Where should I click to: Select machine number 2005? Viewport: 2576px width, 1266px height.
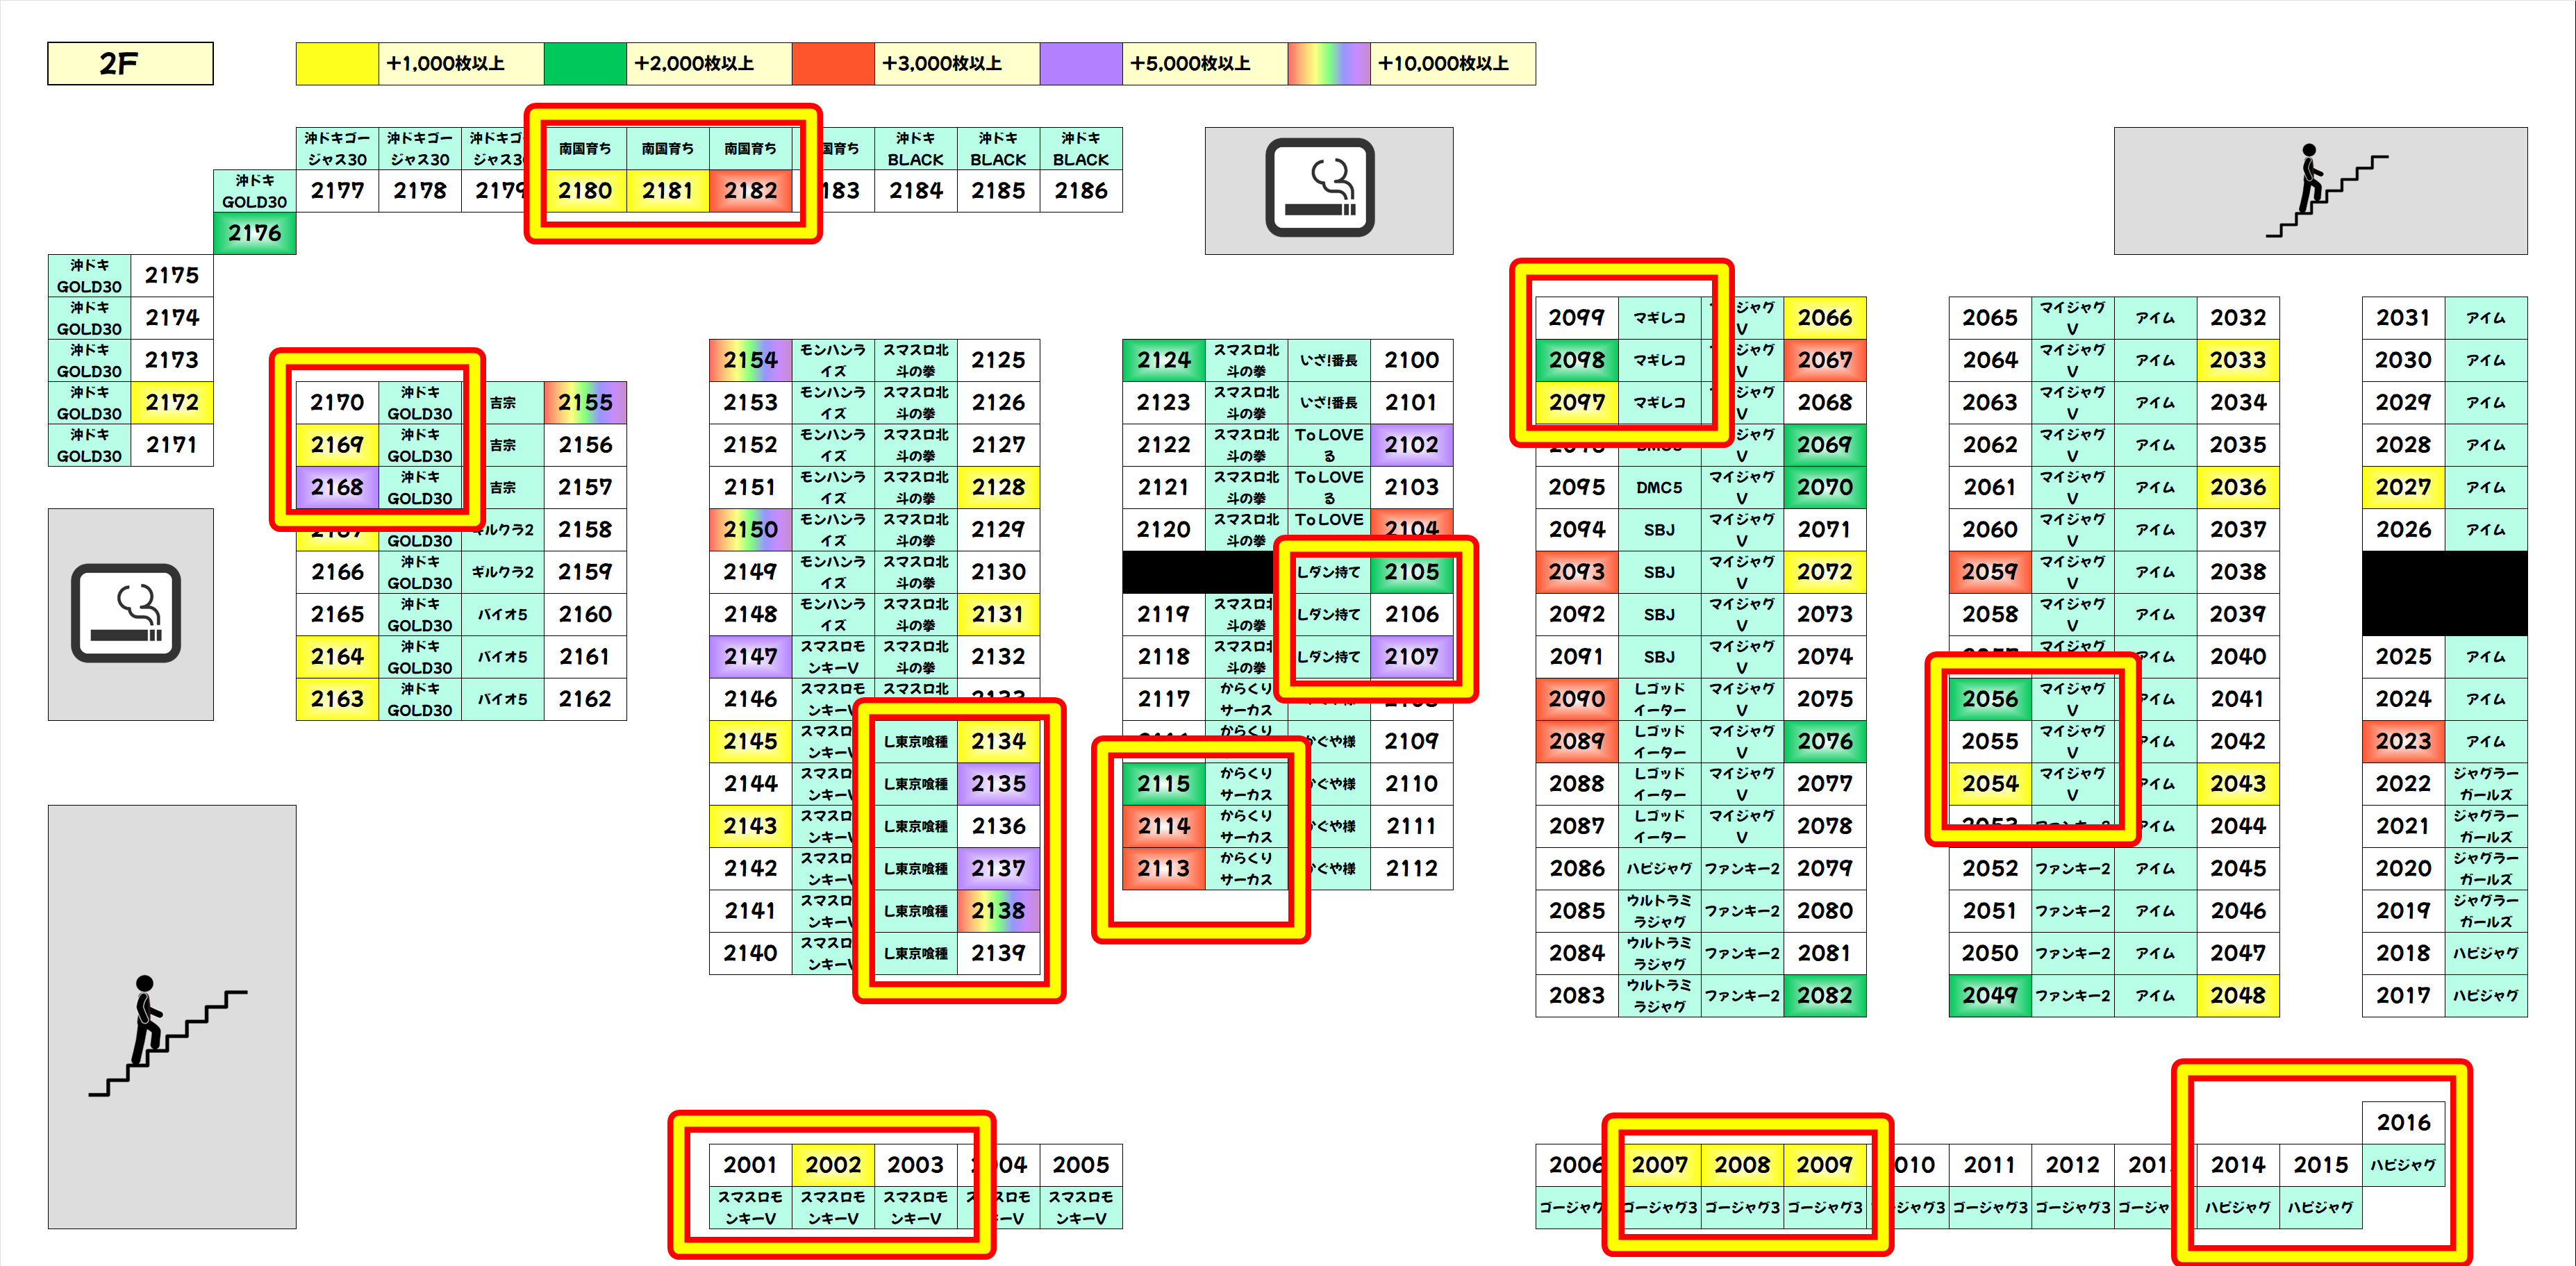pos(1081,1165)
